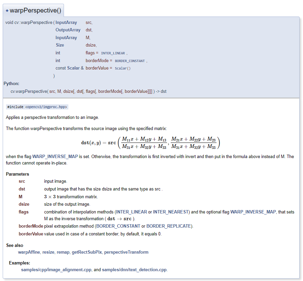Click the dst parameter name in parameters list
The width and height of the screenshot is (303, 281).
tap(22, 189)
